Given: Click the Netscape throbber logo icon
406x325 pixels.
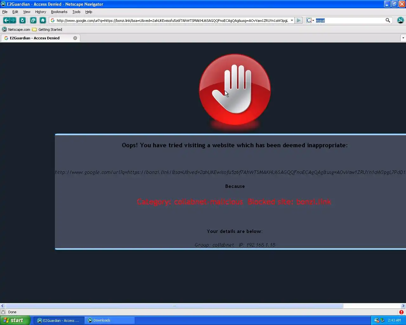Looking at the screenshot, I should pyautogui.click(x=400, y=20).
